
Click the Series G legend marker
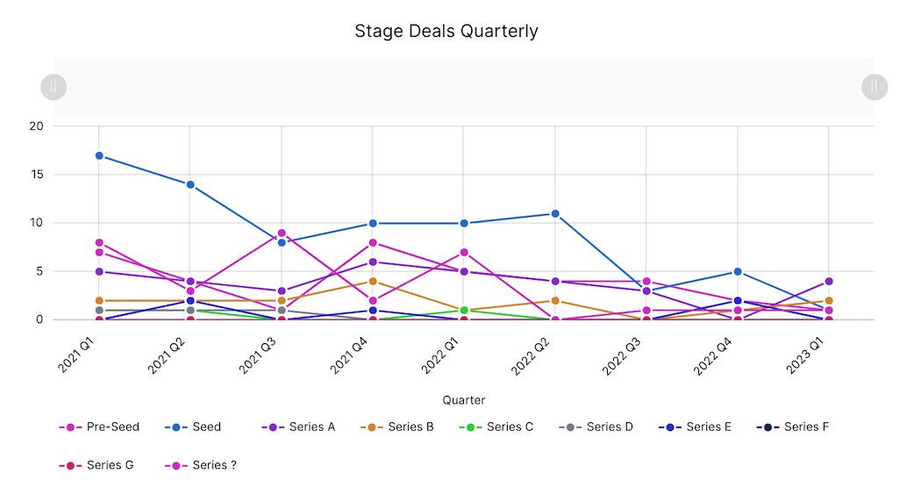(x=71, y=465)
